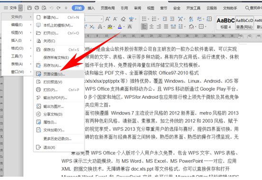Open the font color dropdown arrow

(x=124, y=27)
